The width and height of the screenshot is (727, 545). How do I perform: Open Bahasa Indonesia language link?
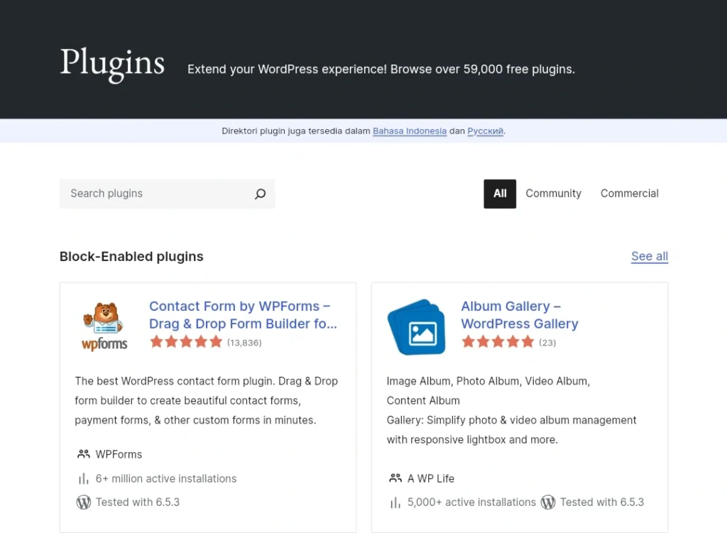point(410,131)
